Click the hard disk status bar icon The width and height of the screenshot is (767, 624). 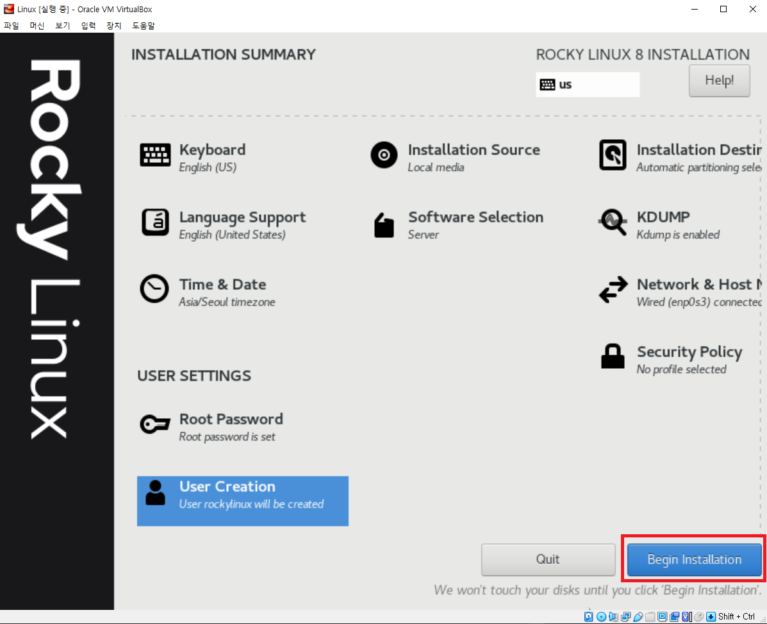tap(588, 616)
